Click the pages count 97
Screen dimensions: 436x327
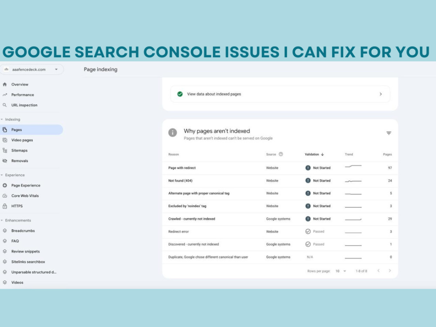click(390, 168)
